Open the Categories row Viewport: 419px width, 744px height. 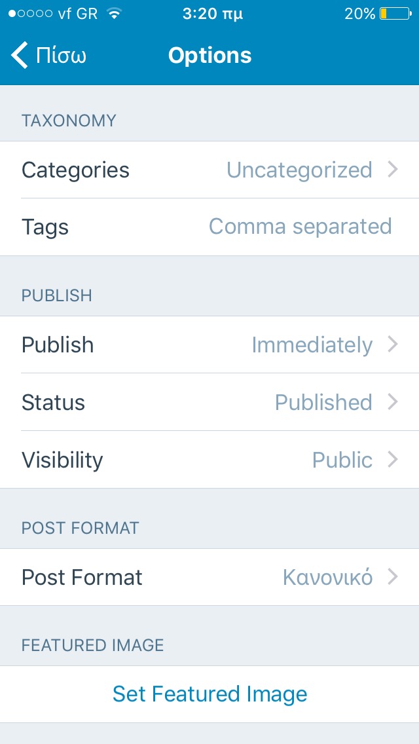209,170
